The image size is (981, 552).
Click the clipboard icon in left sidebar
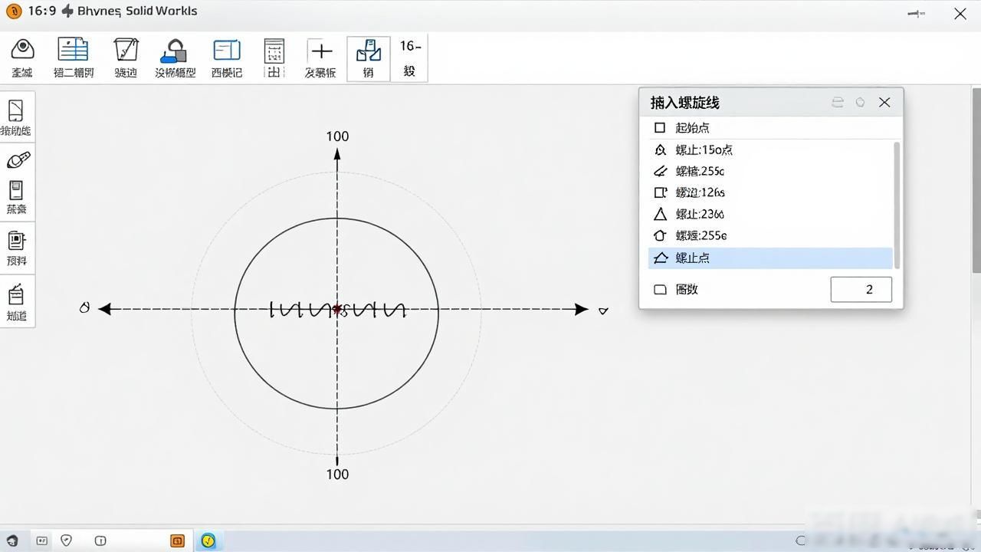(16, 190)
